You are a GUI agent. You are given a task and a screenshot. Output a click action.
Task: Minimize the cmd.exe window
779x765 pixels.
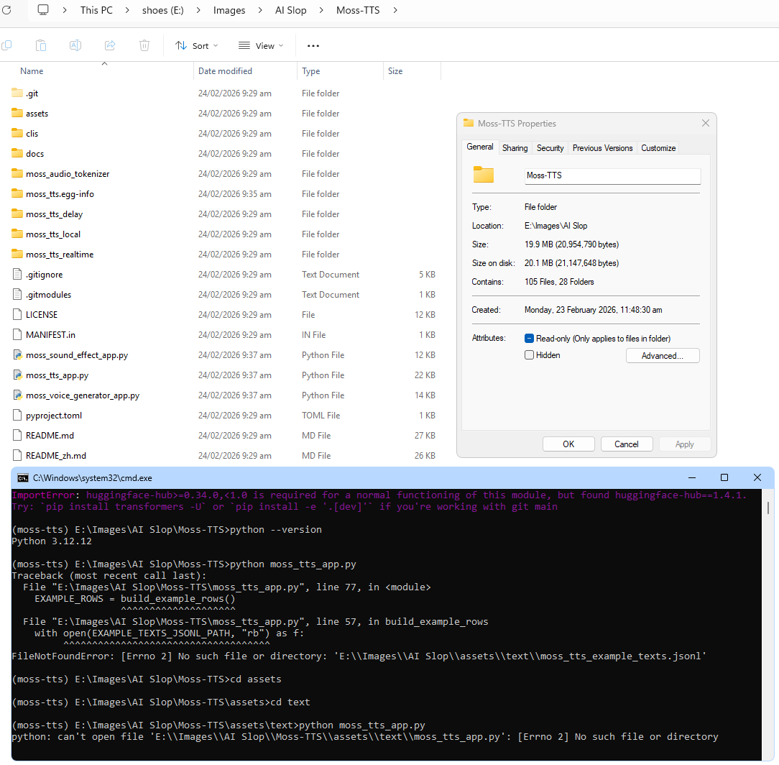[x=691, y=477]
